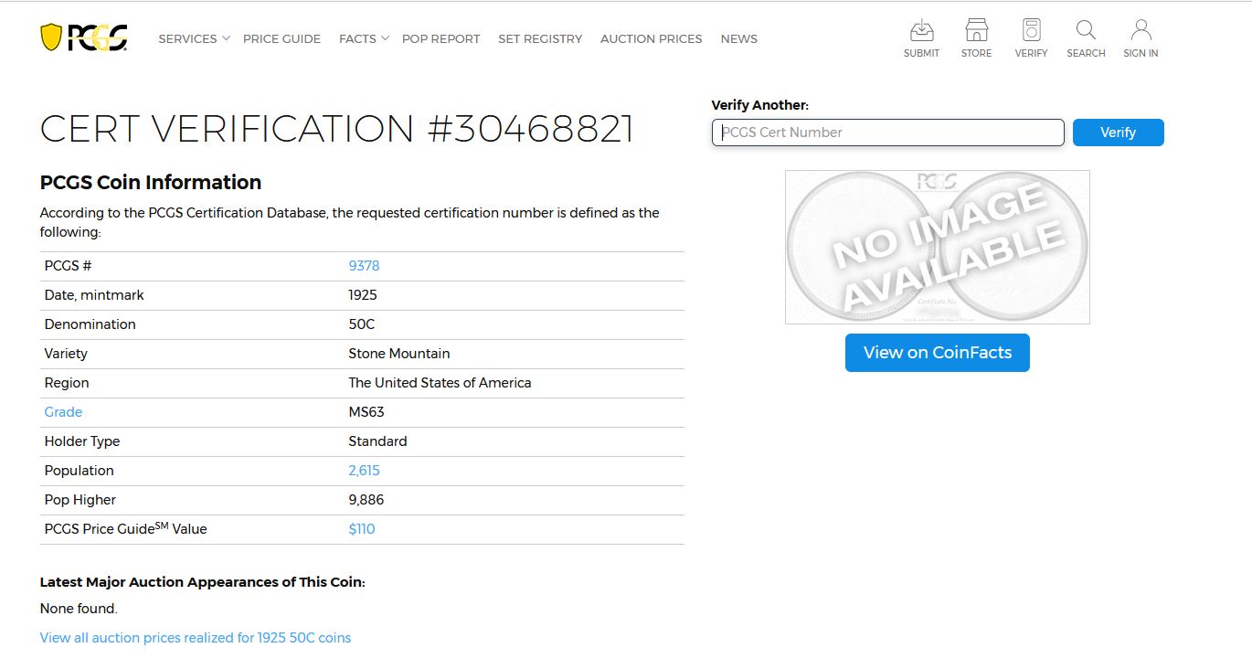Click the PCGS Coin Information heading
The width and height of the screenshot is (1252, 669).
(x=151, y=183)
